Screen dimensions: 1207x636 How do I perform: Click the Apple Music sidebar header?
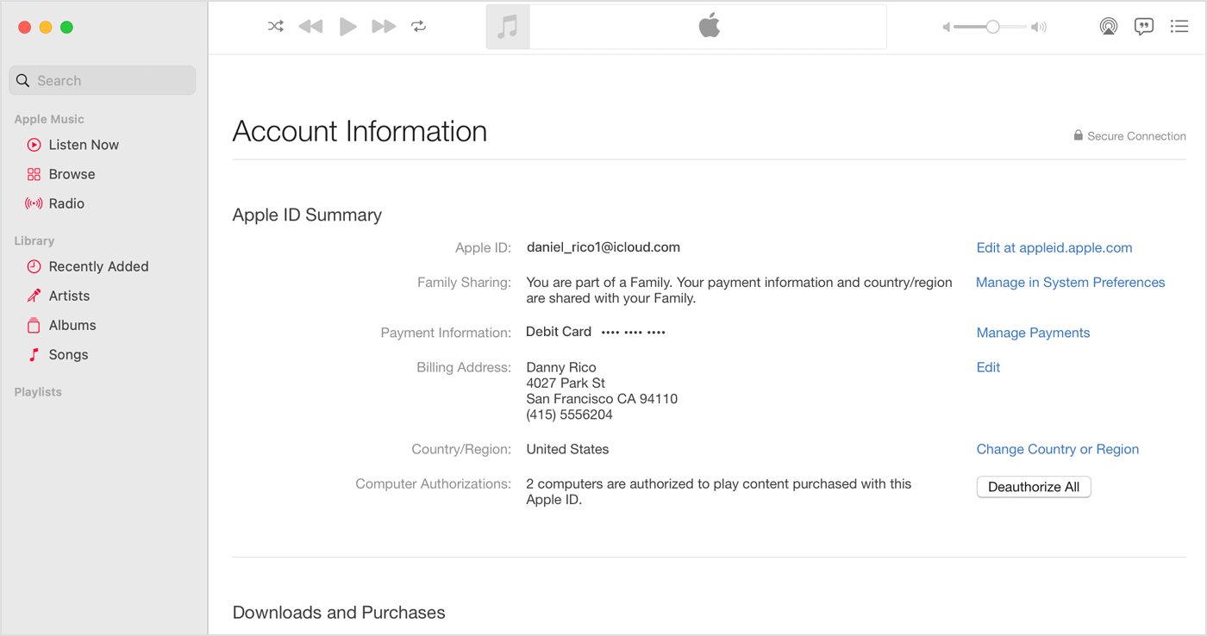pyautogui.click(x=49, y=119)
